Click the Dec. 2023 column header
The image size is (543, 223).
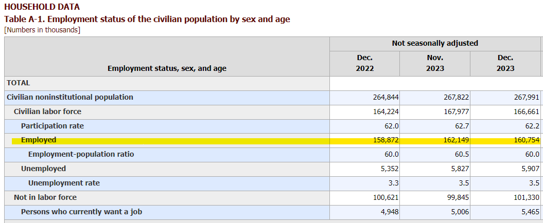505,63
